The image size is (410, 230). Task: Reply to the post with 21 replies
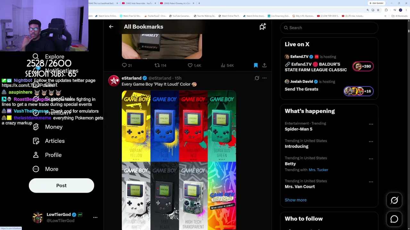(x=127, y=65)
